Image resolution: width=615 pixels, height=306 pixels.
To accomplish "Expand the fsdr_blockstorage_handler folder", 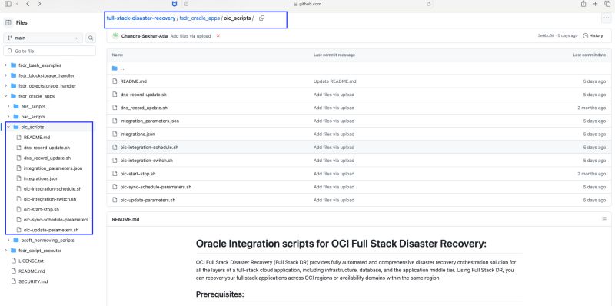I will tap(6, 75).
